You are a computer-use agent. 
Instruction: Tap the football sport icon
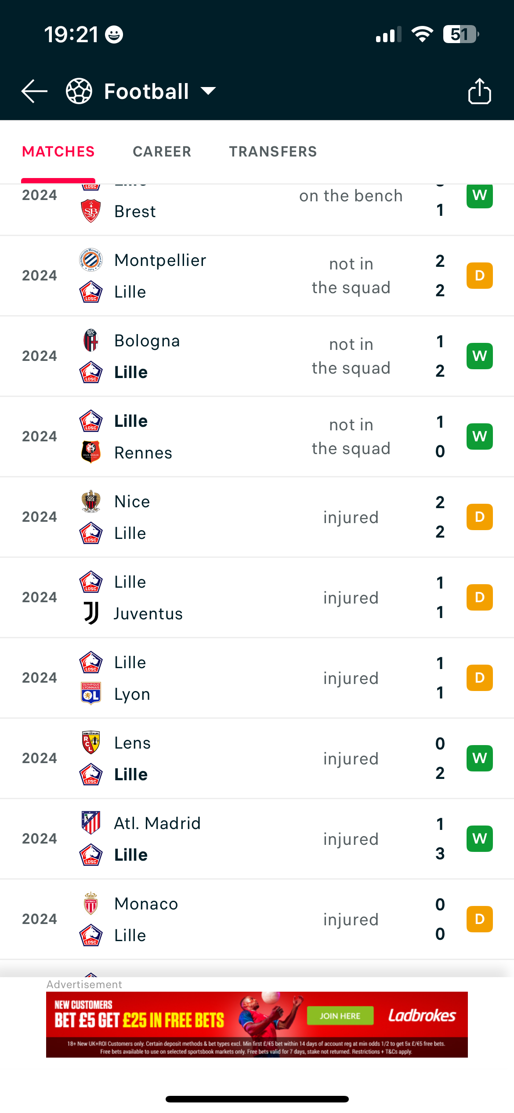pyautogui.click(x=79, y=91)
